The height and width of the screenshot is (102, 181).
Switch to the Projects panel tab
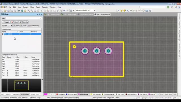click(x=8, y=94)
